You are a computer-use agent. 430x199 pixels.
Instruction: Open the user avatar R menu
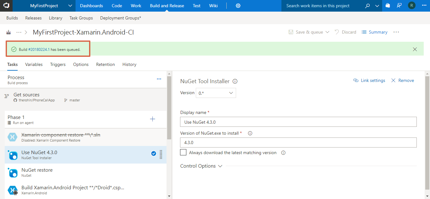tap(411, 6)
